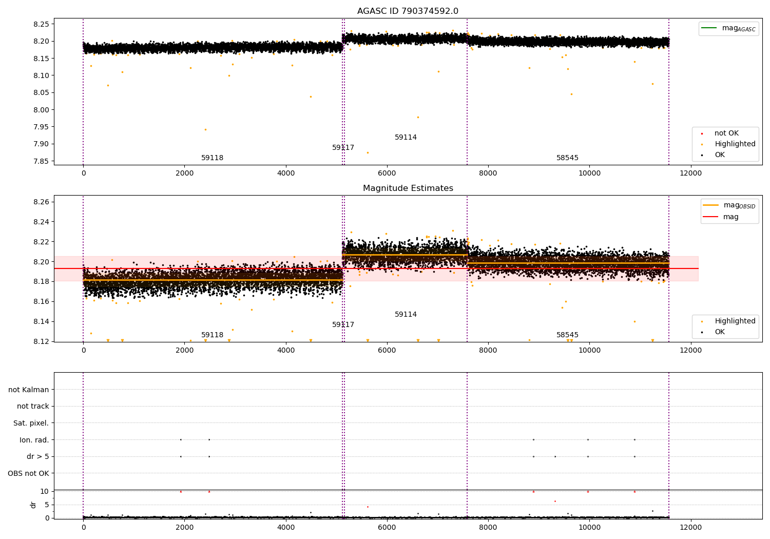Click the 'Sat. pixel.' row label
The image size is (770, 539).
(x=31, y=423)
